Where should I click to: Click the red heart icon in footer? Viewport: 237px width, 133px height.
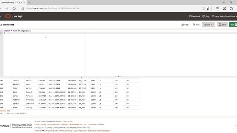(43, 130)
